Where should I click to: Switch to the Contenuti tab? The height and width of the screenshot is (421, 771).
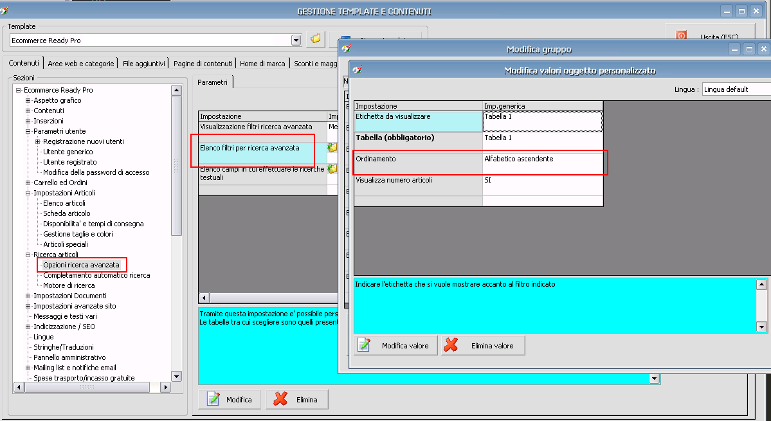(24, 63)
